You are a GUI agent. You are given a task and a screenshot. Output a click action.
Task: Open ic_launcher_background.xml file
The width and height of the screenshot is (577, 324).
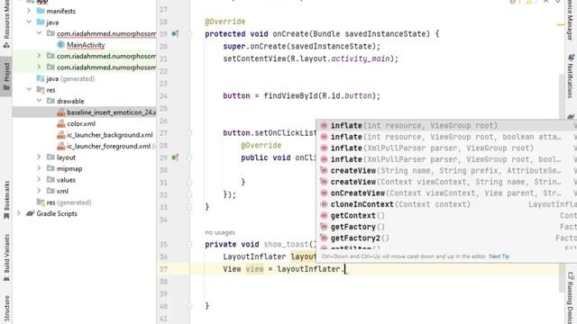pos(110,135)
